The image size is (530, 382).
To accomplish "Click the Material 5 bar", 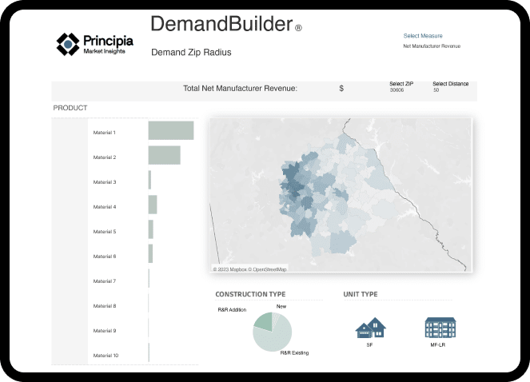I will tap(151, 229).
